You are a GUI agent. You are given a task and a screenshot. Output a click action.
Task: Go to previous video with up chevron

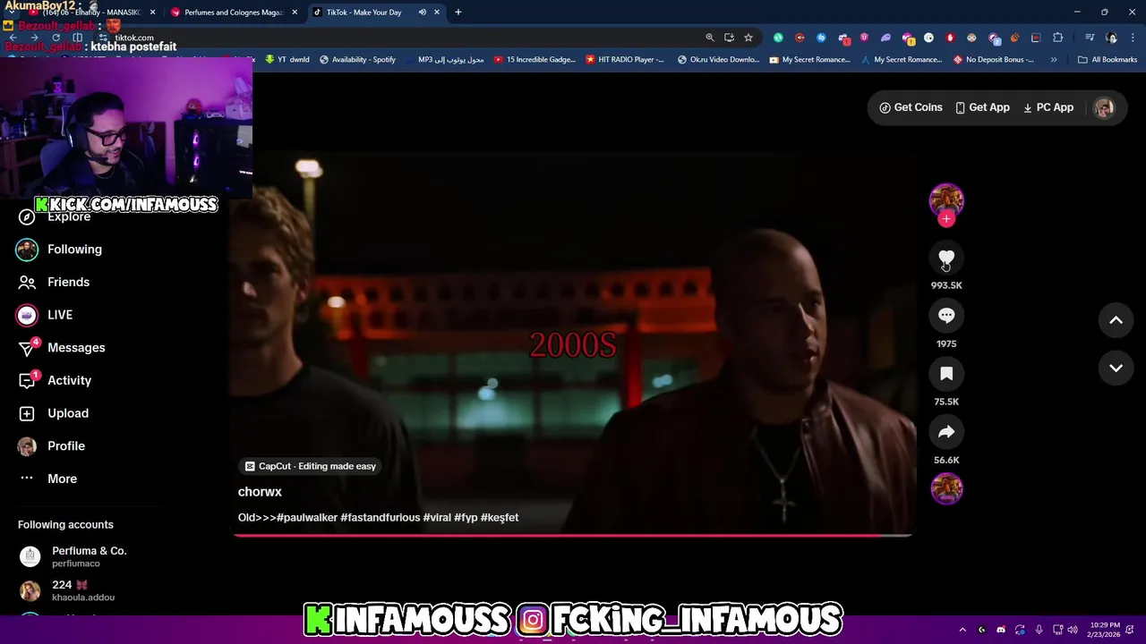(x=1116, y=320)
